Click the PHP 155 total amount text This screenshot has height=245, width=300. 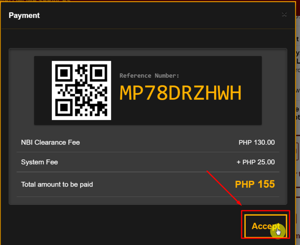(254, 184)
